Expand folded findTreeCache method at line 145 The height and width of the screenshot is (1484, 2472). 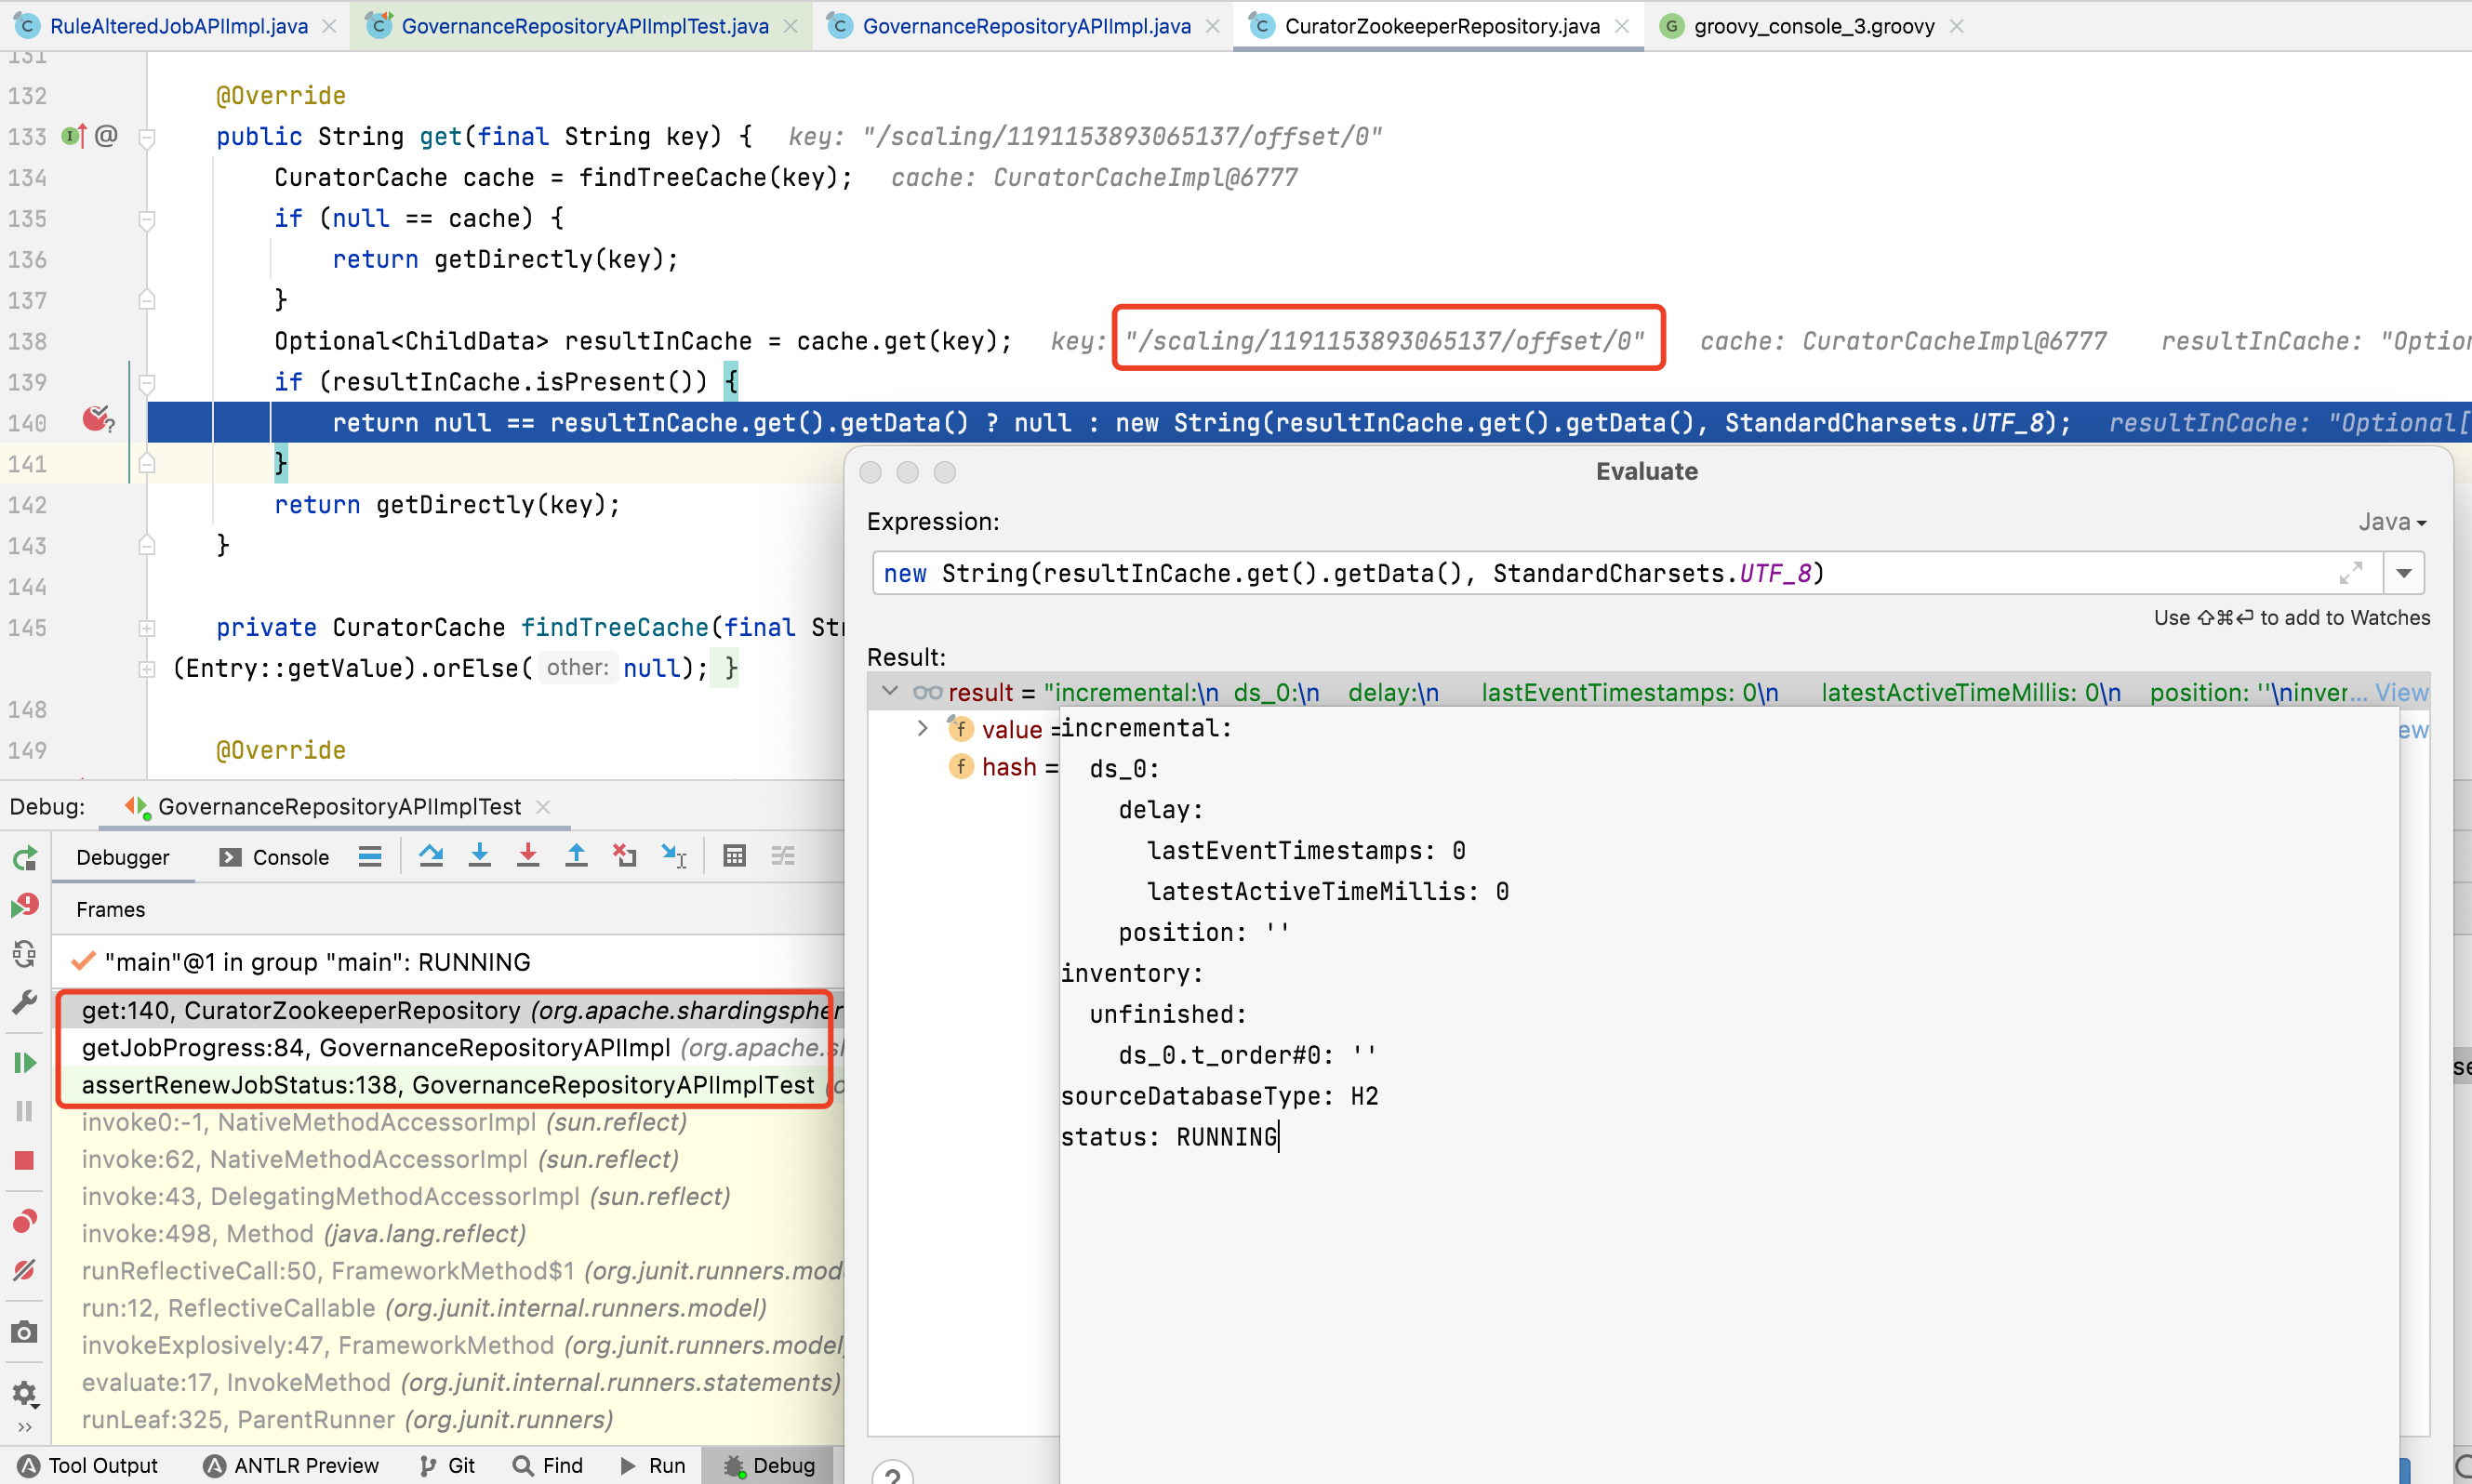[x=147, y=628]
